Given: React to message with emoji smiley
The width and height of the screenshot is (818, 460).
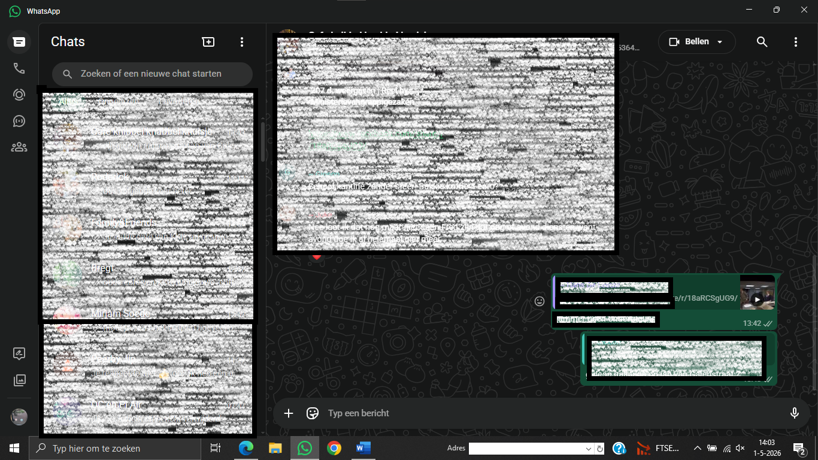Looking at the screenshot, I should coord(540,301).
